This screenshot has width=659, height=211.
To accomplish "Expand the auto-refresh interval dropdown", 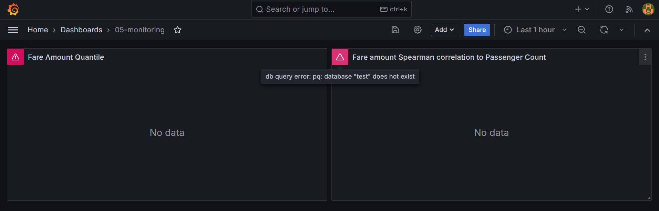I will coord(621,30).
